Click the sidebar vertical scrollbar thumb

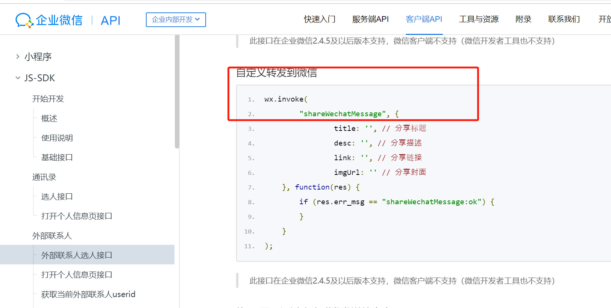point(177,92)
